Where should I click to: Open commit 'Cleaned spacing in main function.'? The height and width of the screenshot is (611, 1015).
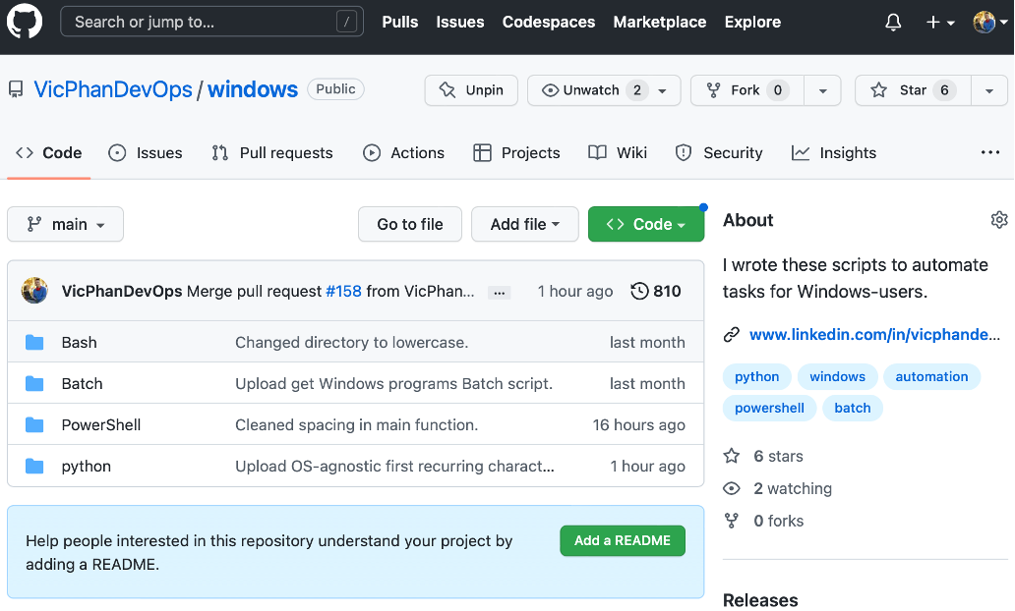tap(357, 425)
